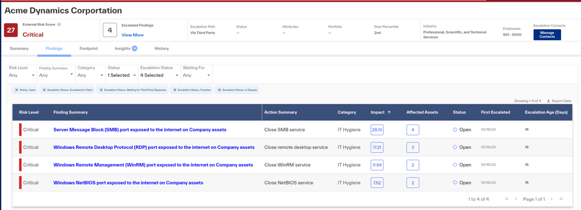Viewport: 581px width, 210px height.
Task: Click the Escalation Age (Days) column header
Action: (546, 112)
